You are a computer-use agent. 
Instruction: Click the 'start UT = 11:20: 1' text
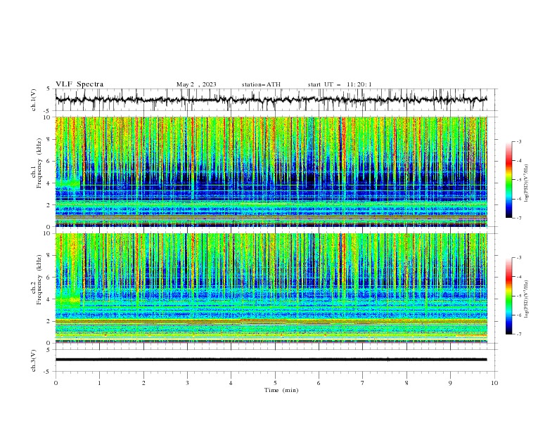(x=340, y=84)
